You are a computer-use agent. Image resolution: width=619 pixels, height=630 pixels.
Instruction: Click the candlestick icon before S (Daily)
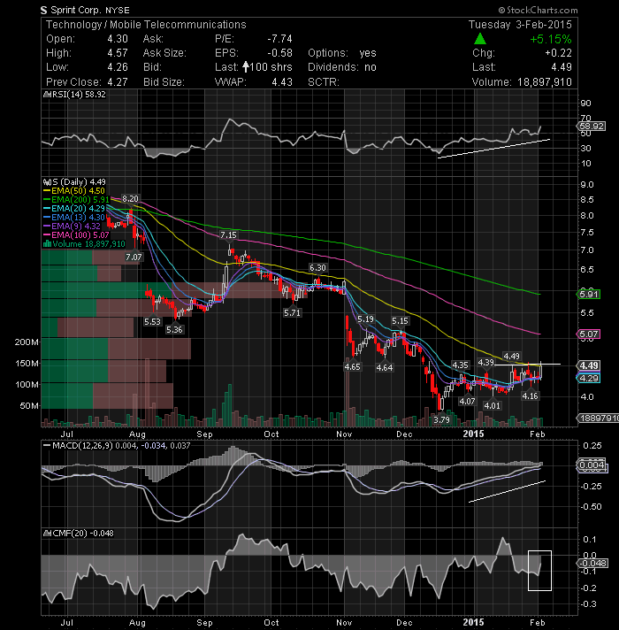(x=46, y=182)
